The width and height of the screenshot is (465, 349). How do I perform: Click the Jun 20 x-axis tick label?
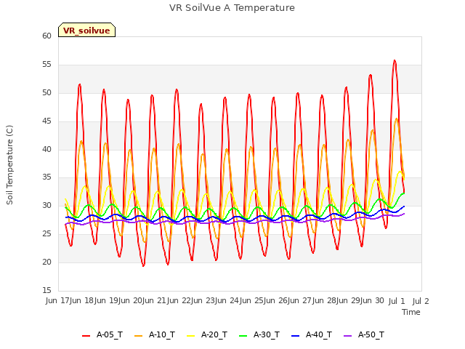(131, 301)
